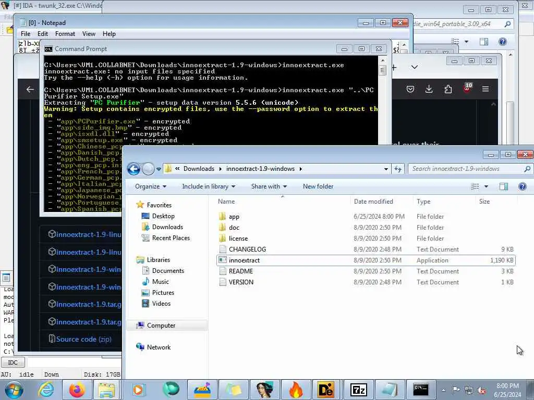This screenshot has height=400, width=534.
Task: Open the Firefox tab list chevron
Action: (x=415, y=67)
